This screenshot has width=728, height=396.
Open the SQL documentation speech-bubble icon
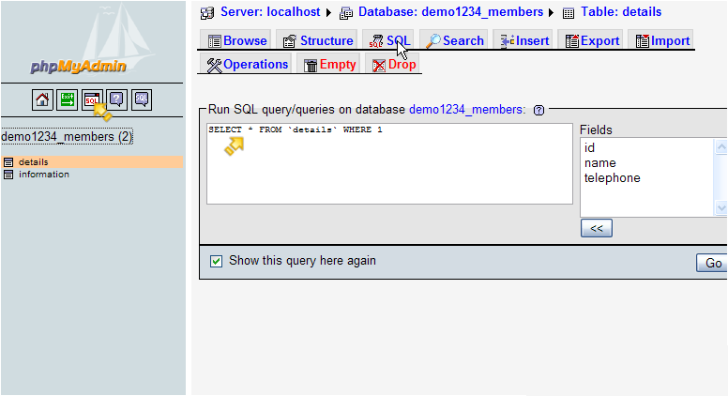[x=142, y=99]
